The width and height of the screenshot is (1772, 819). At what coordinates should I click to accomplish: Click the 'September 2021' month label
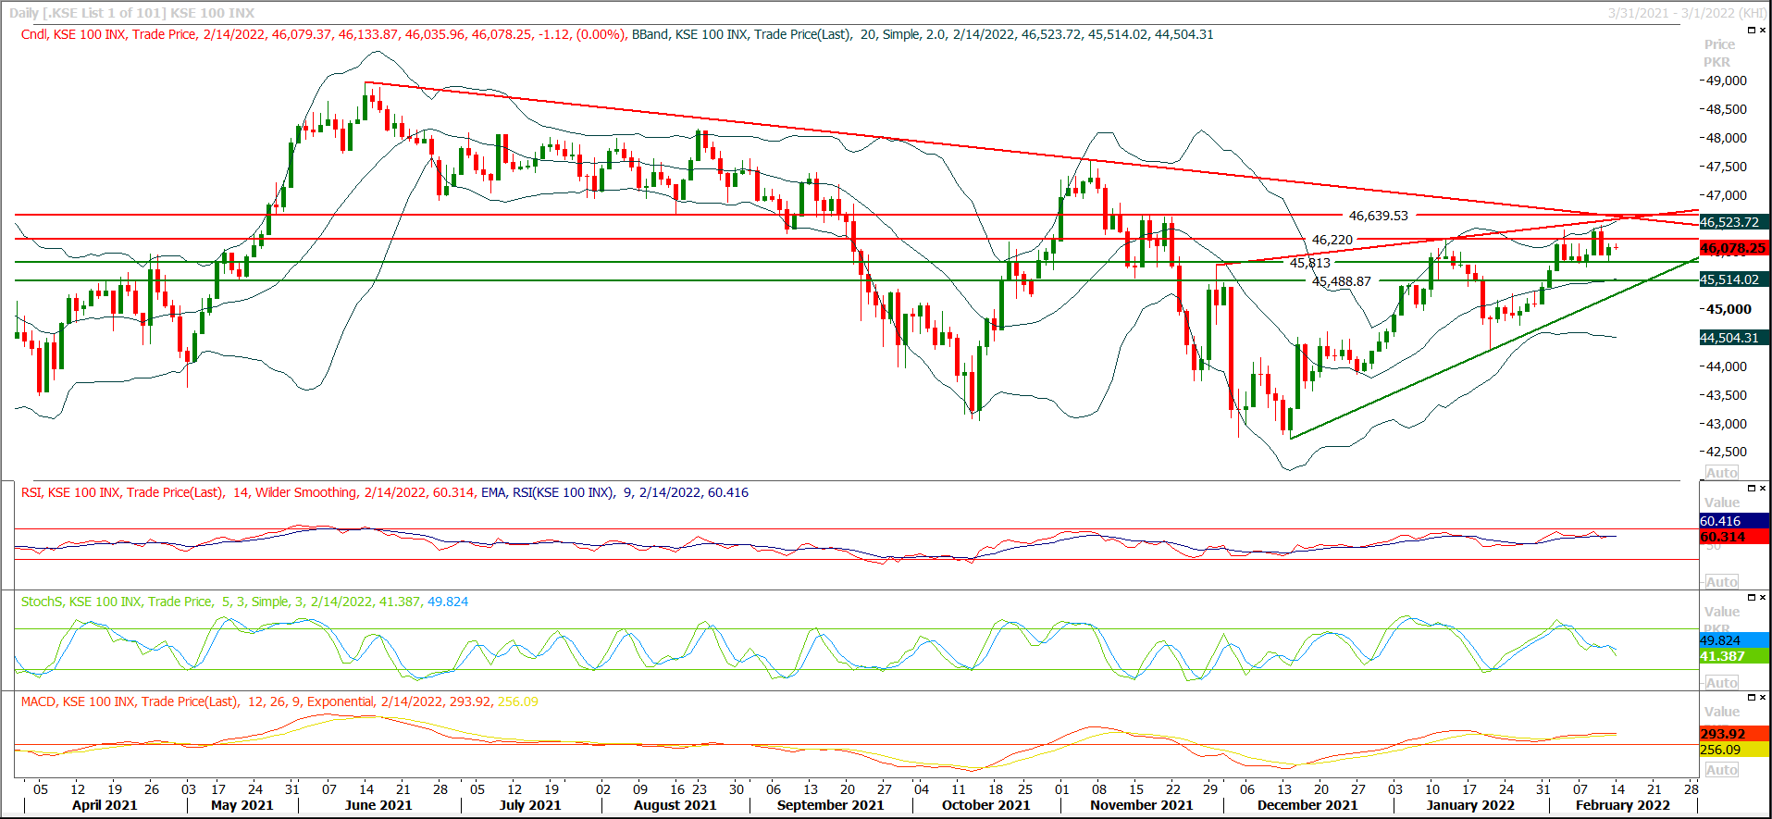coord(831,805)
